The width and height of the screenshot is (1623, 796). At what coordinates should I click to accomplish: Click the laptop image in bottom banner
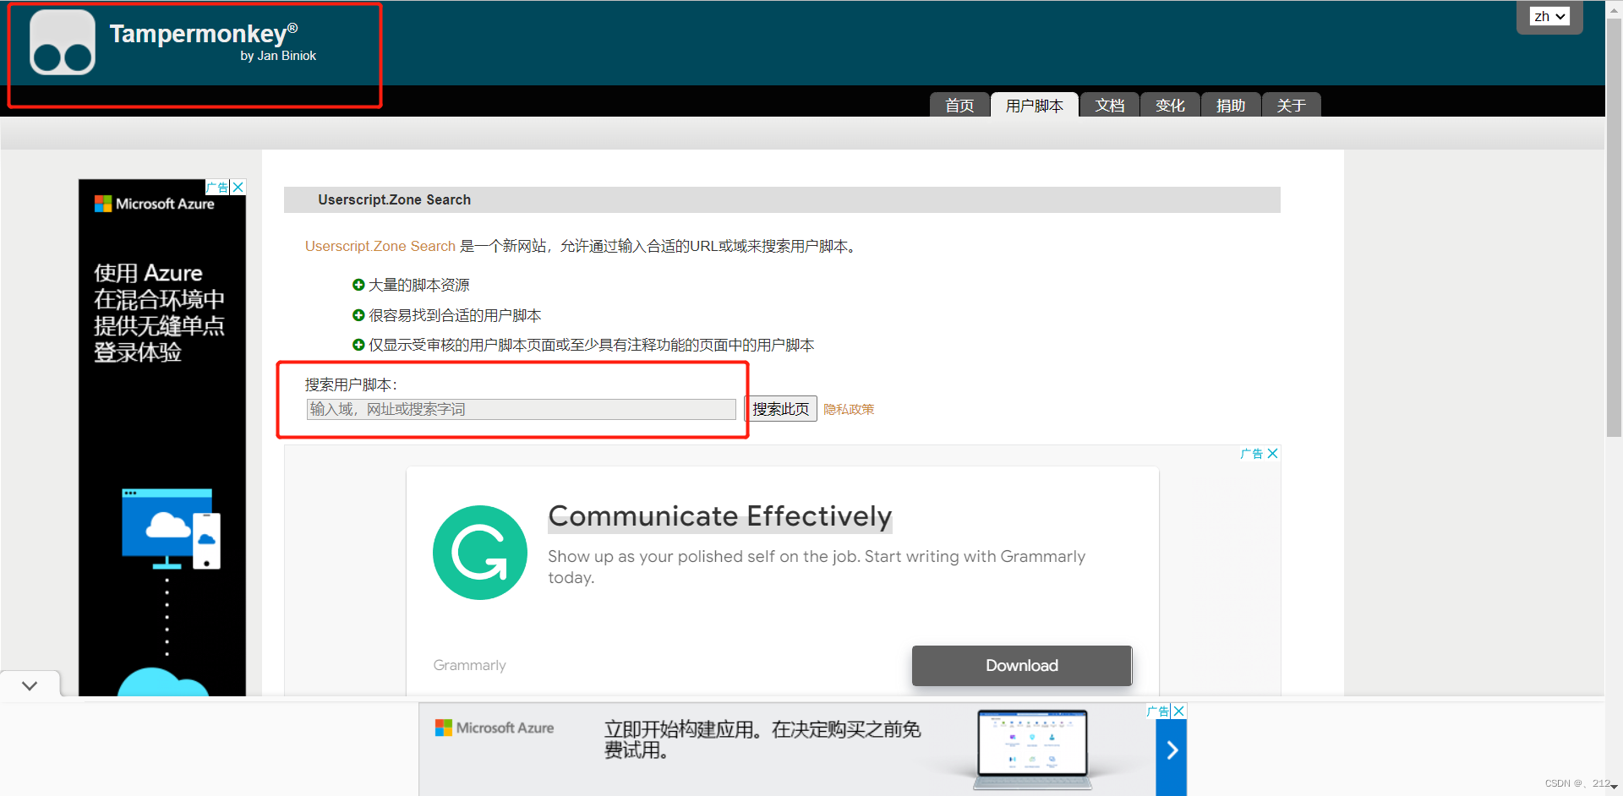coord(1032,750)
